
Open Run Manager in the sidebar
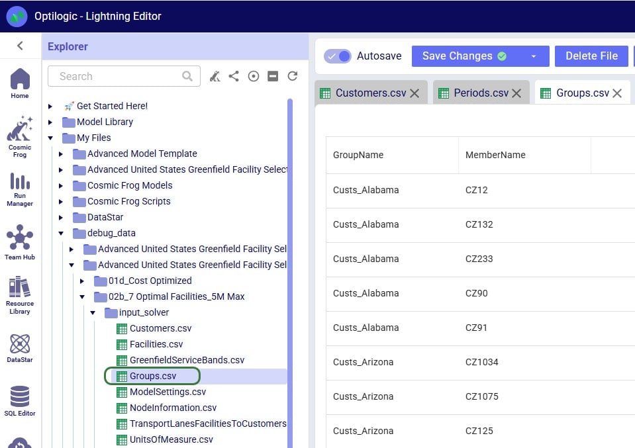coord(20,189)
